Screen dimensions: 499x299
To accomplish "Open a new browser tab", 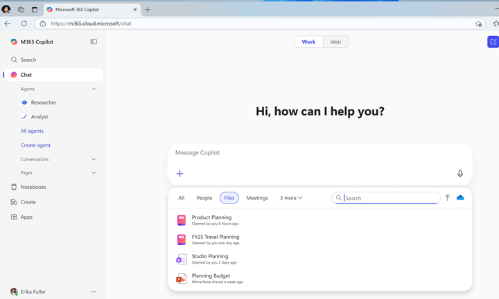I will [x=148, y=10].
